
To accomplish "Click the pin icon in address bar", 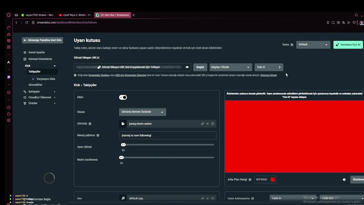I will (328, 22).
